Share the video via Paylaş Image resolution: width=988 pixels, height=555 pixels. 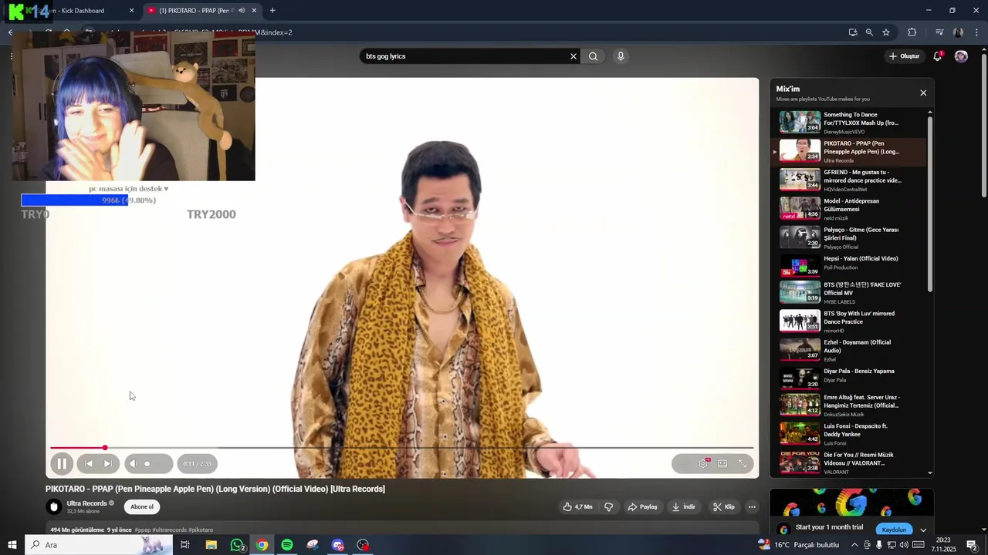[x=642, y=506]
